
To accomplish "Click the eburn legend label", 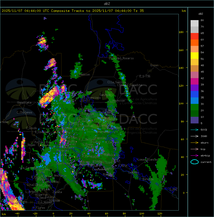I will tap(204, 143).
